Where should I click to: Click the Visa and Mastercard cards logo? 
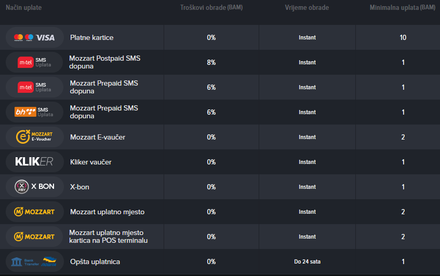34,37
